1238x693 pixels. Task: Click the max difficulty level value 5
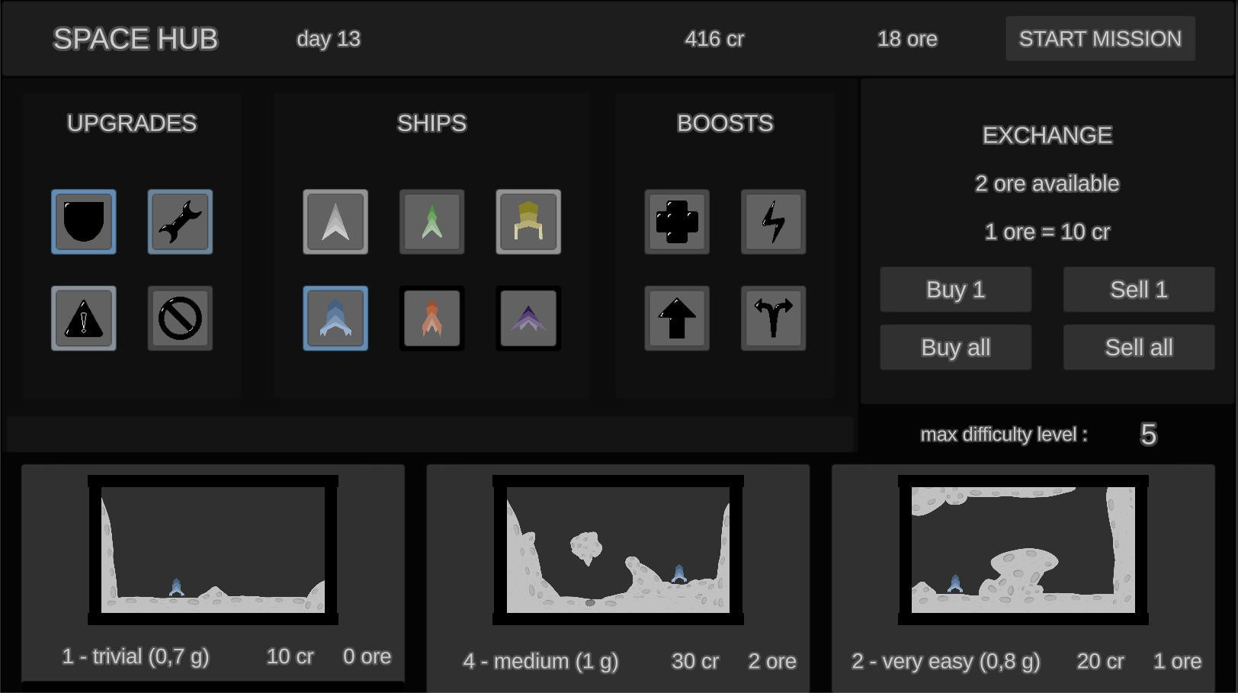[1148, 435]
